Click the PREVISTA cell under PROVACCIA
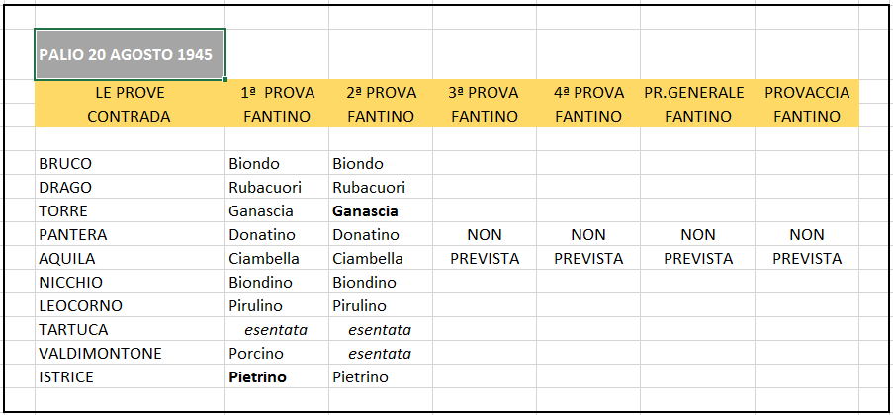 click(807, 259)
